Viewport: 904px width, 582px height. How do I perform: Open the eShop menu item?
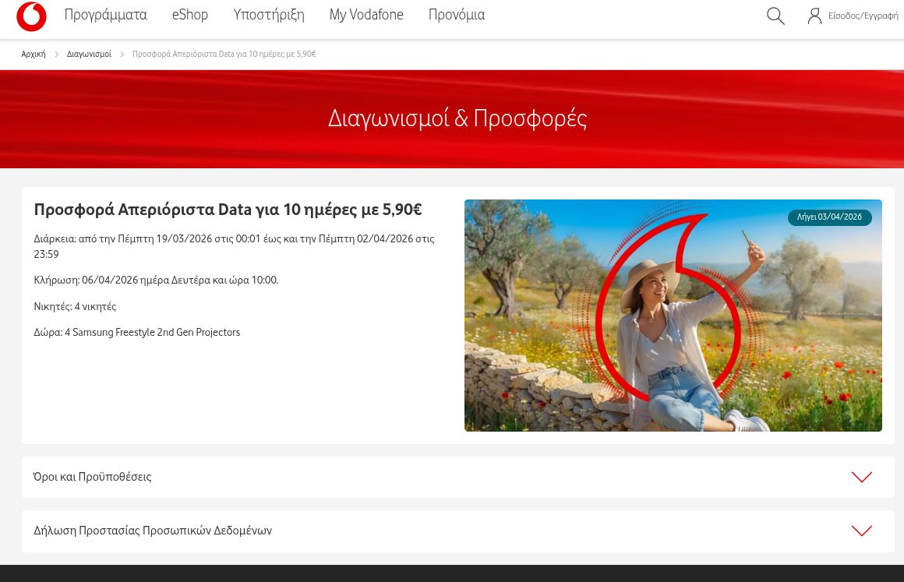(190, 16)
